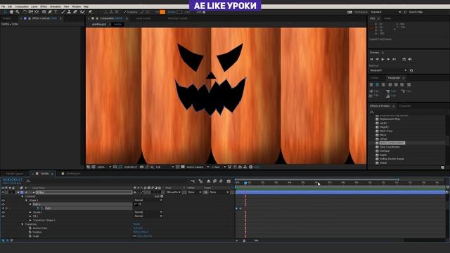Select the Zoom magnifier tool
The height and width of the screenshot is (253, 450).
pyautogui.click(x=18, y=12)
